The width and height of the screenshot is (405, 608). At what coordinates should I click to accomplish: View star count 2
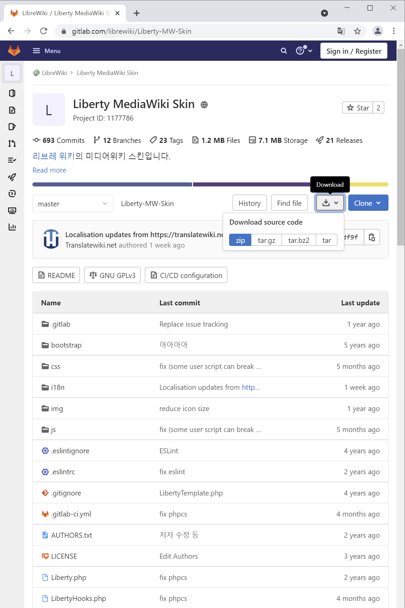coord(378,108)
